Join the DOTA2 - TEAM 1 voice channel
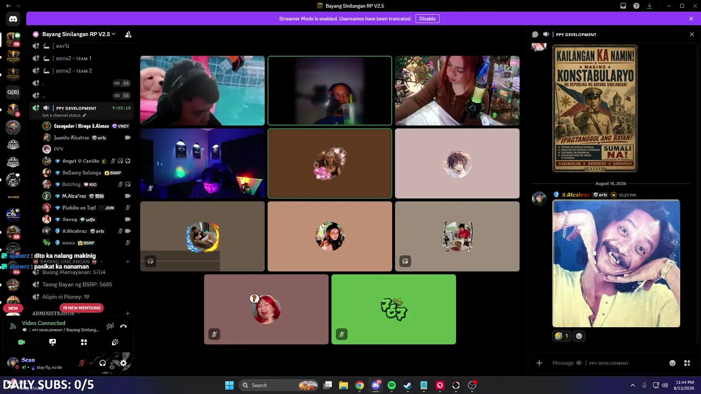This screenshot has height=394, width=701. click(x=82, y=58)
